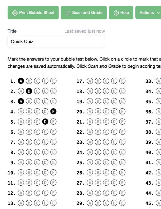Mark bubble A for question 17

click(x=90, y=81)
